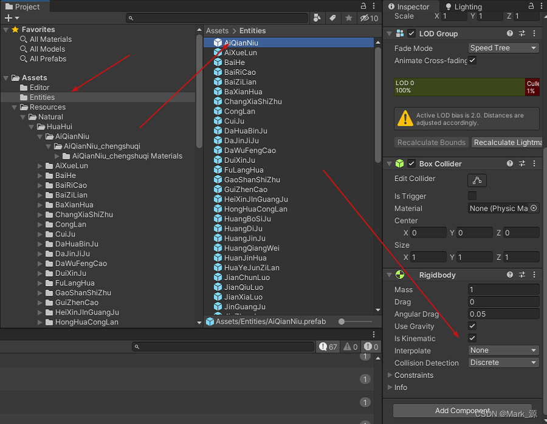Expand the Constraints foldout

(x=390, y=375)
